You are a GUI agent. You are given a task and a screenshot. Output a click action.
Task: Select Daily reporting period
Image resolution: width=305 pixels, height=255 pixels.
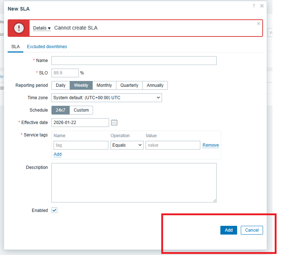pyautogui.click(x=61, y=85)
